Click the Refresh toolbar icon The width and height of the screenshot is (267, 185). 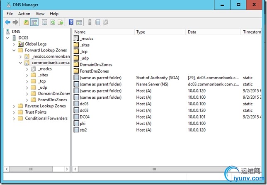pyautogui.click(x=53, y=22)
